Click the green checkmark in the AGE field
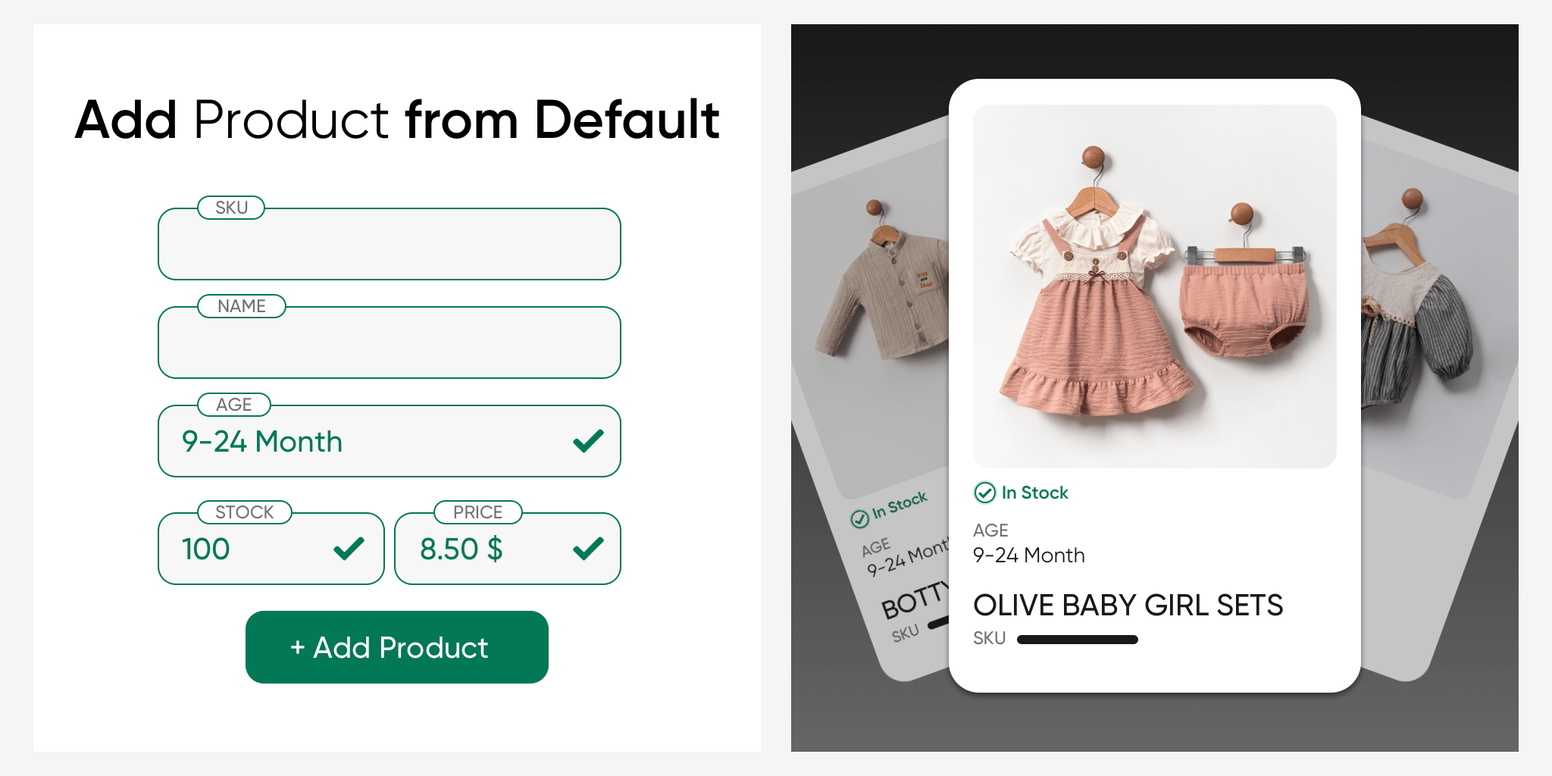The width and height of the screenshot is (1552, 776). click(588, 441)
